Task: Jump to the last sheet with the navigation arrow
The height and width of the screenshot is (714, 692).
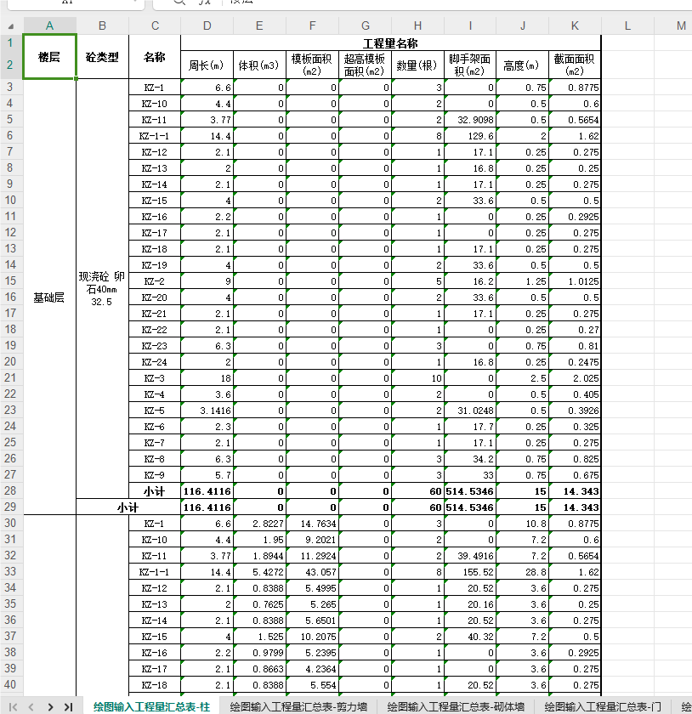Action: point(68,706)
